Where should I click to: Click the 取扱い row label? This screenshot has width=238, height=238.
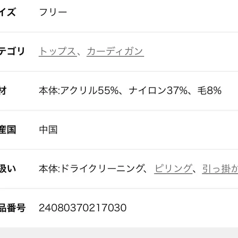[x=8, y=169]
